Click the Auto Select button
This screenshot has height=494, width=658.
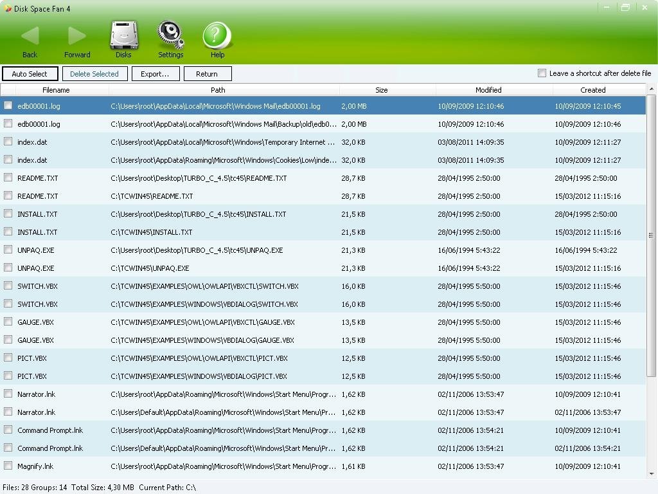(x=30, y=73)
